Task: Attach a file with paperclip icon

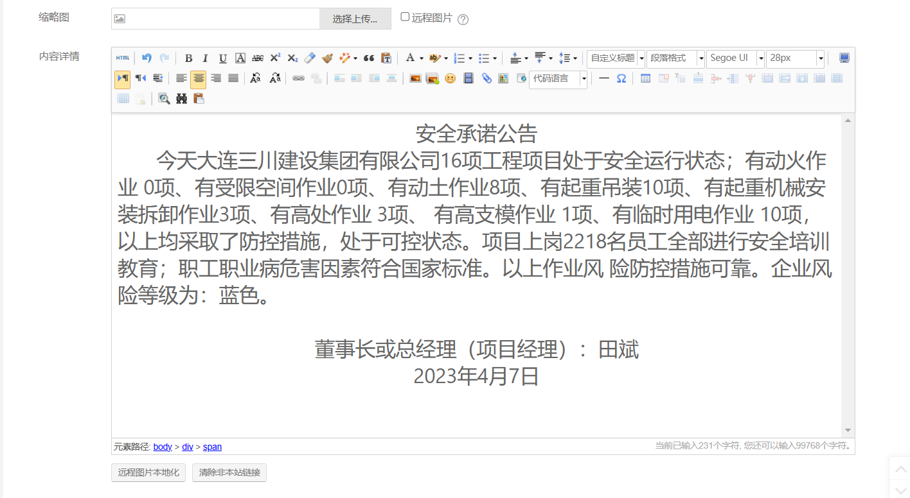Action: pyautogui.click(x=486, y=78)
